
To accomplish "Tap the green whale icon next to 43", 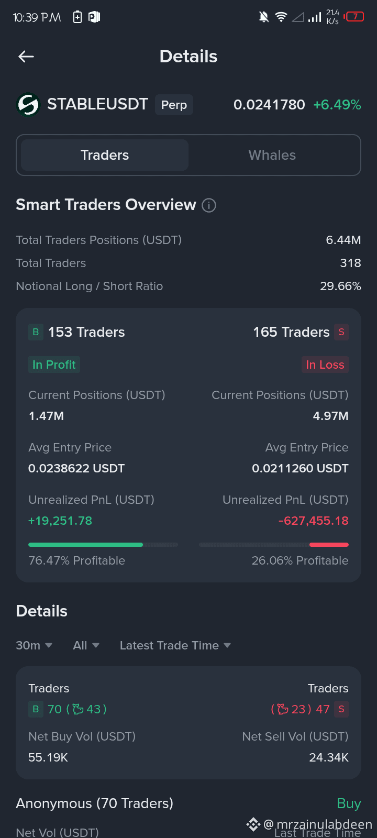I will (x=78, y=709).
